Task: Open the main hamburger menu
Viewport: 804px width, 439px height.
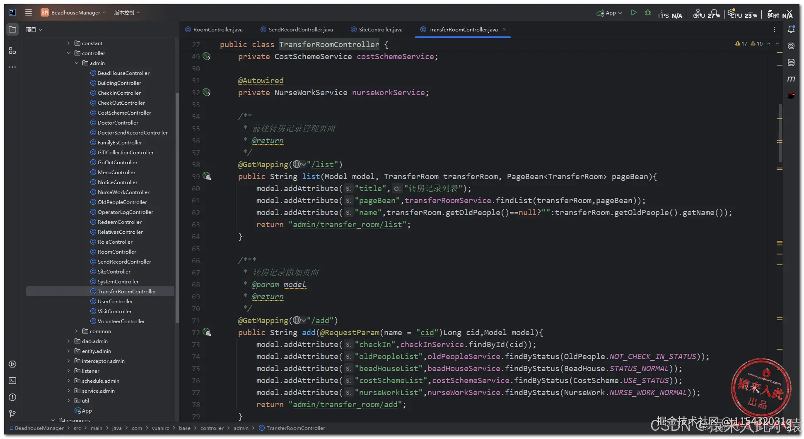Action: pos(29,12)
